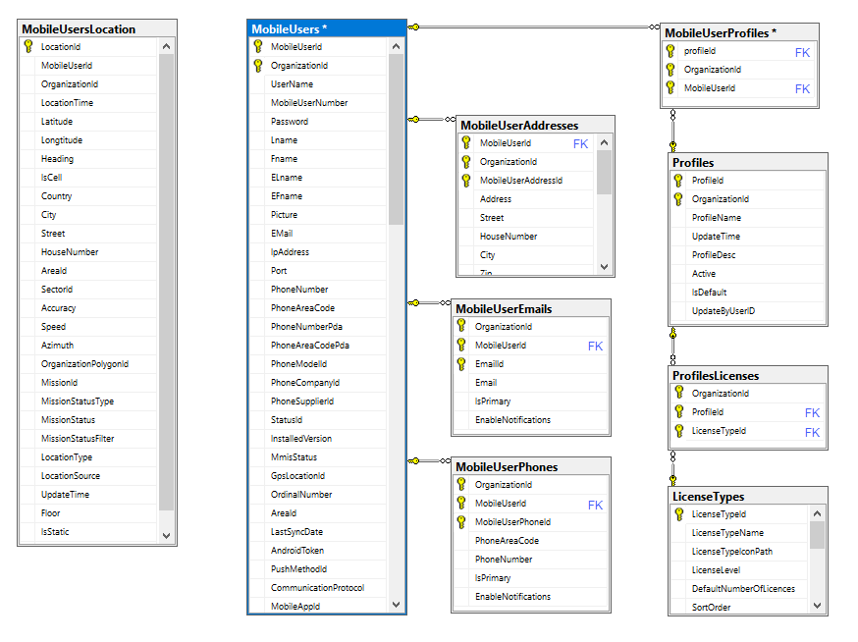Viewport: 858px width, 642px height.
Task: Click the key icon beside profileId column
Action: (x=670, y=51)
